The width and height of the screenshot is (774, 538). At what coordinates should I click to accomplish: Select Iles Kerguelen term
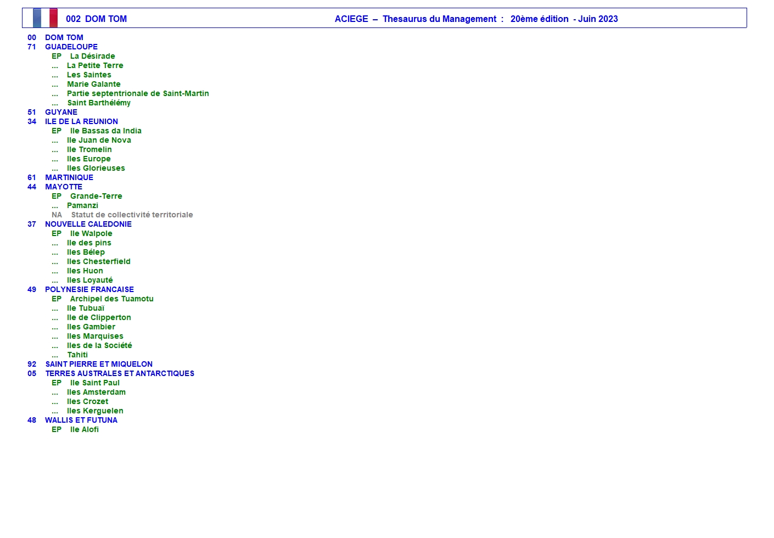point(95,411)
